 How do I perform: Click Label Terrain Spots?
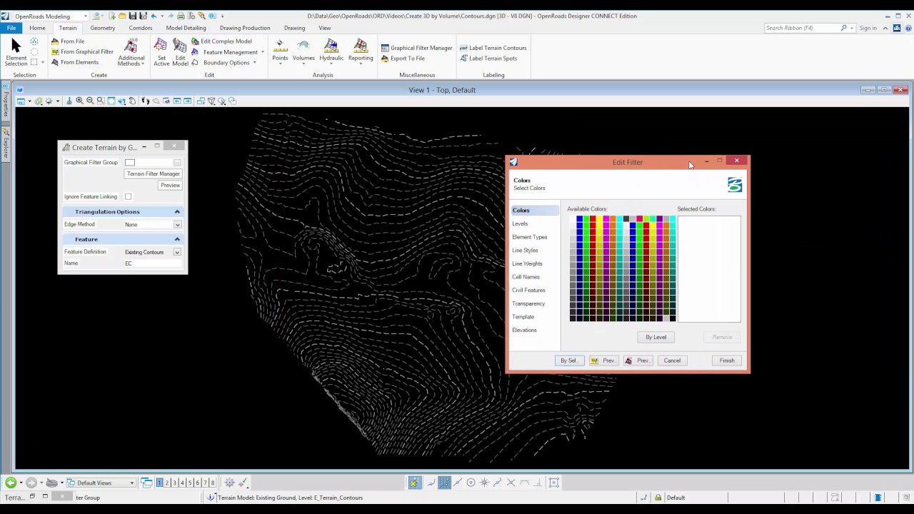(488, 59)
